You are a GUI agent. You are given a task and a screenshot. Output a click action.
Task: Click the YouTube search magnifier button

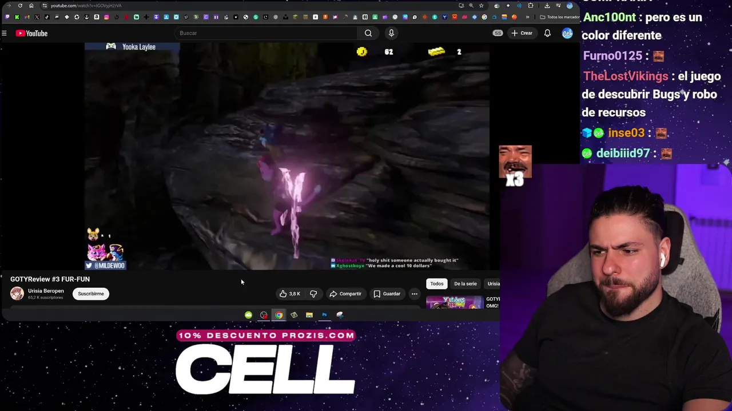(368, 33)
